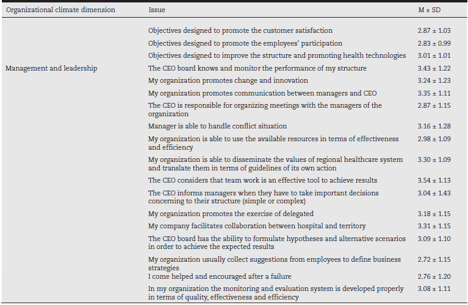Select the CEO board monitors performance statement
468x305 pixels.
coord(257,68)
